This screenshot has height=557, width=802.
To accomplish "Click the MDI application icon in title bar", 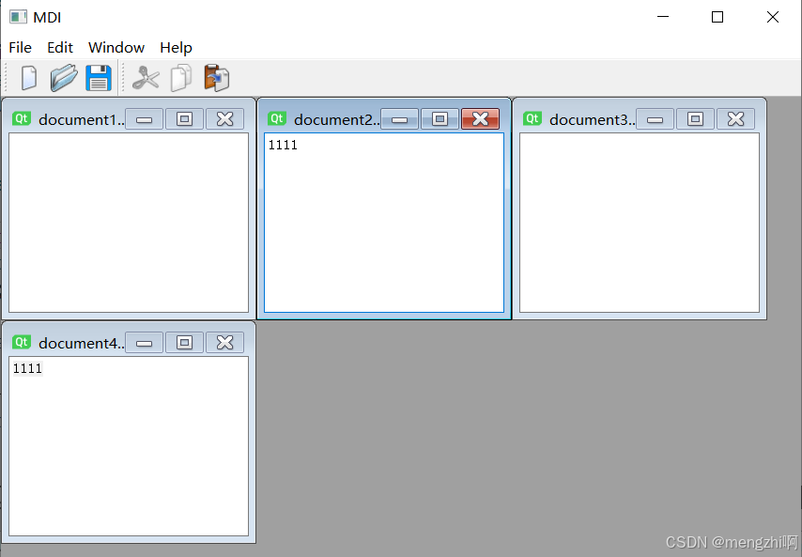I will coord(19,17).
